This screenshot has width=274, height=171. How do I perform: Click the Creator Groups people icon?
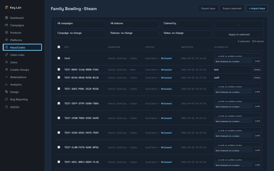coord(7,70)
